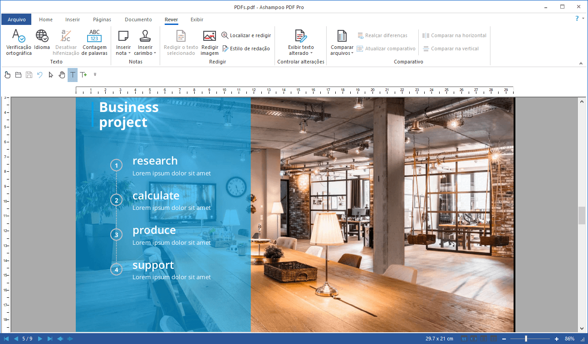Click Estilo de redação button

[x=246, y=48]
